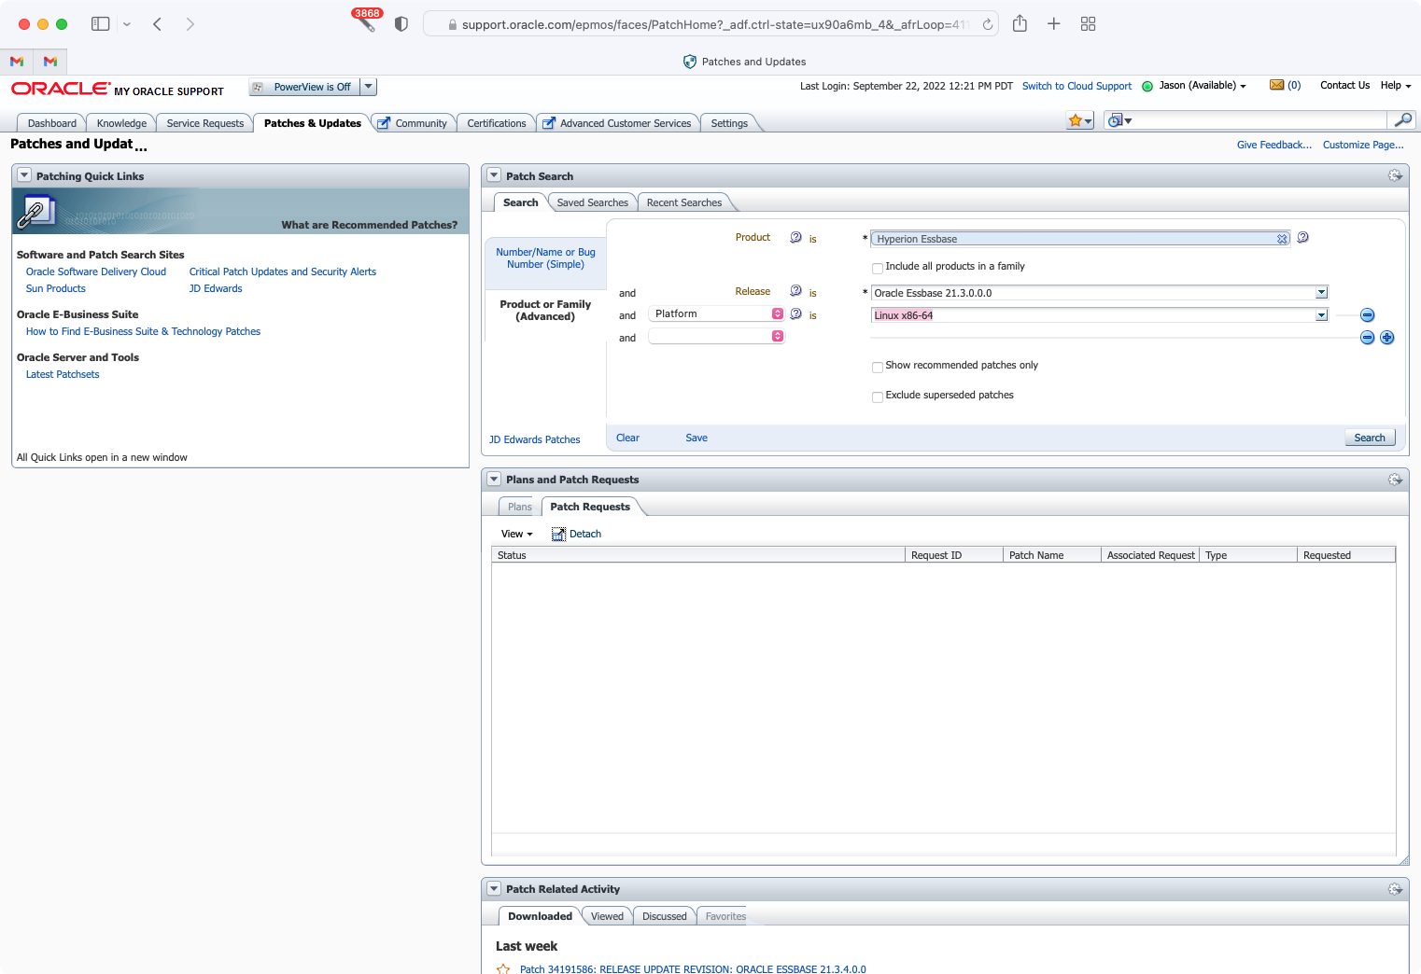Remove the Platform condition using the minus icon

coord(1367,314)
